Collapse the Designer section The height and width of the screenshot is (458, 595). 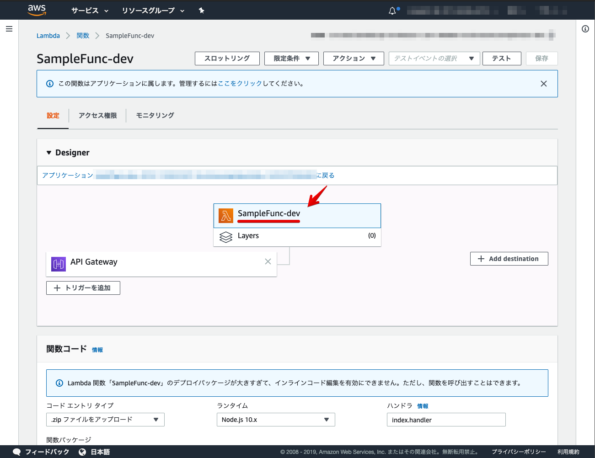tap(49, 153)
